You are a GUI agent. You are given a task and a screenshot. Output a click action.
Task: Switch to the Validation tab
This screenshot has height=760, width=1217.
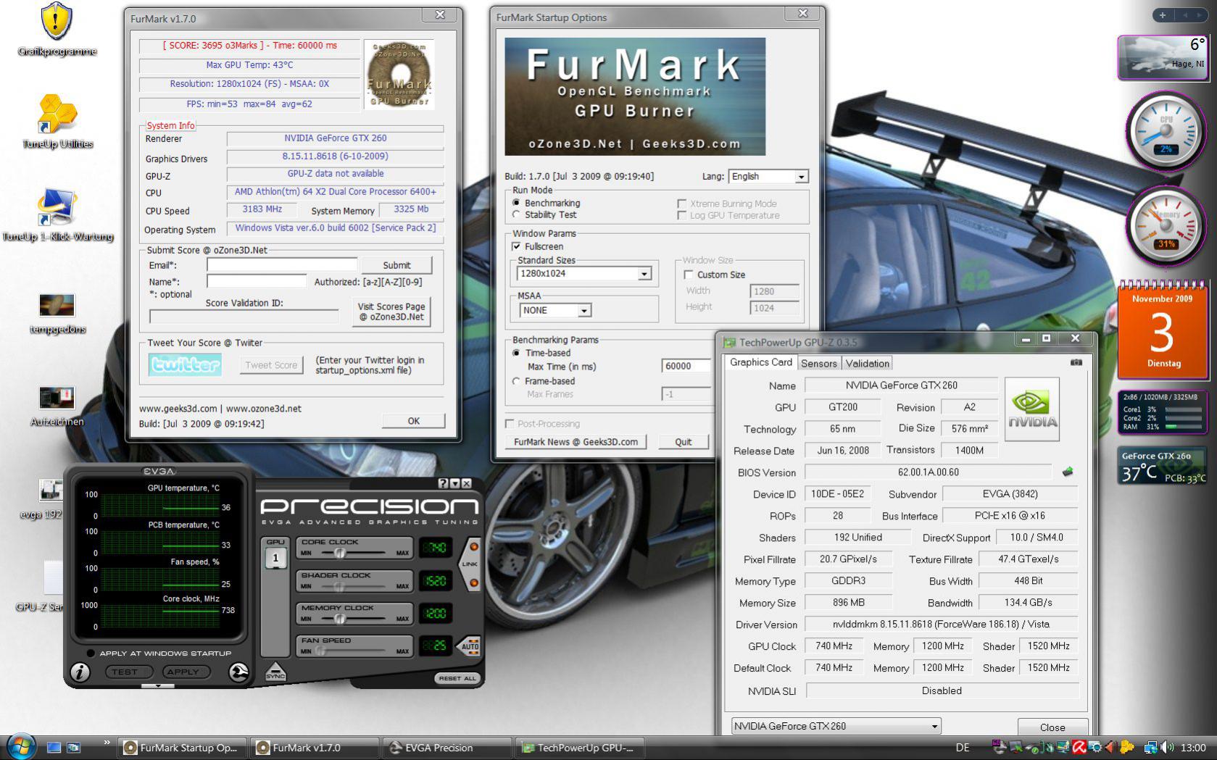[867, 364]
